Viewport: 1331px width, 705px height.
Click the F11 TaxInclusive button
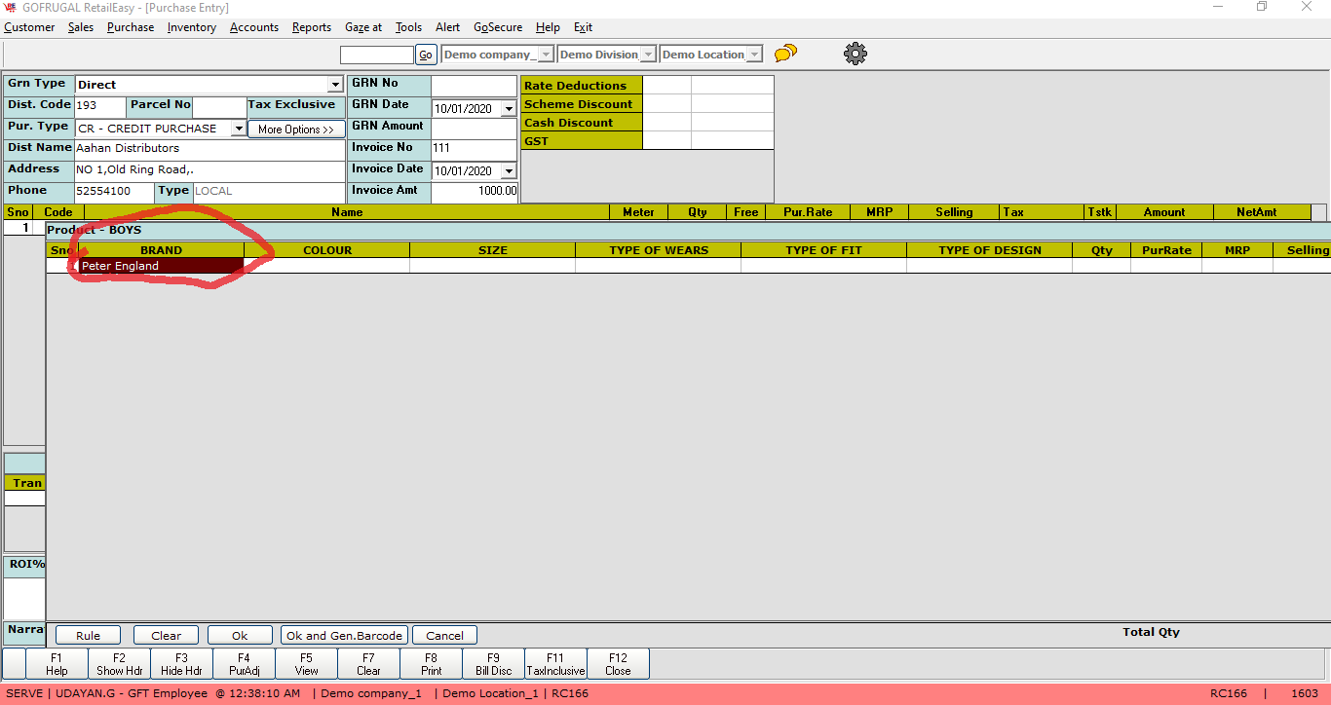click(x=555, y=664)
